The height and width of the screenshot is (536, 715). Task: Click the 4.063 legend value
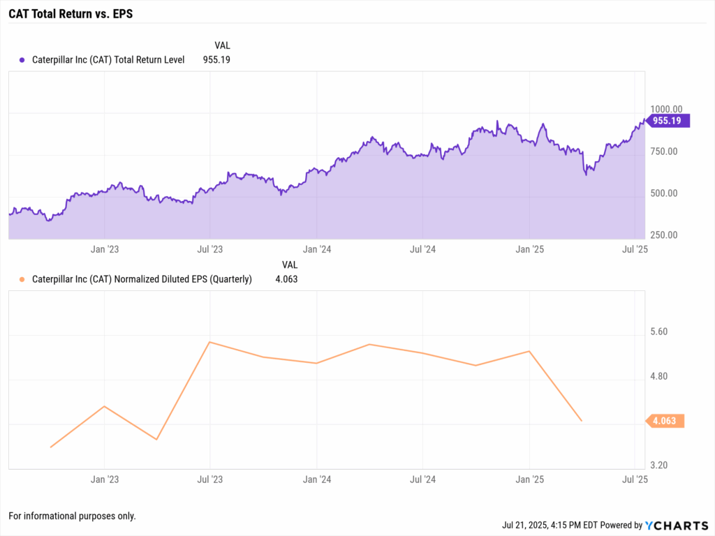[x=286, y=279]
